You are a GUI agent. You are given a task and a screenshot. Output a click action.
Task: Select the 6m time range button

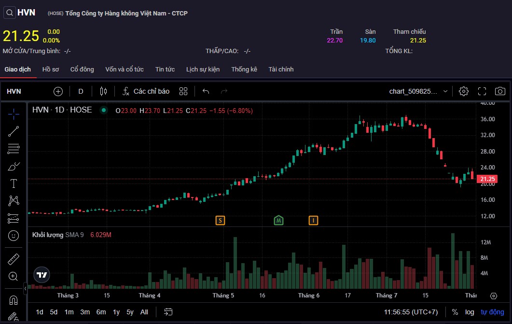click(x=101, y=312)
